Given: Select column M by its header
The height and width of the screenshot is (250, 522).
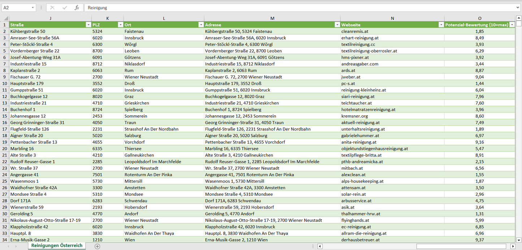Looking at the screenshot, I should pos(272,18).
